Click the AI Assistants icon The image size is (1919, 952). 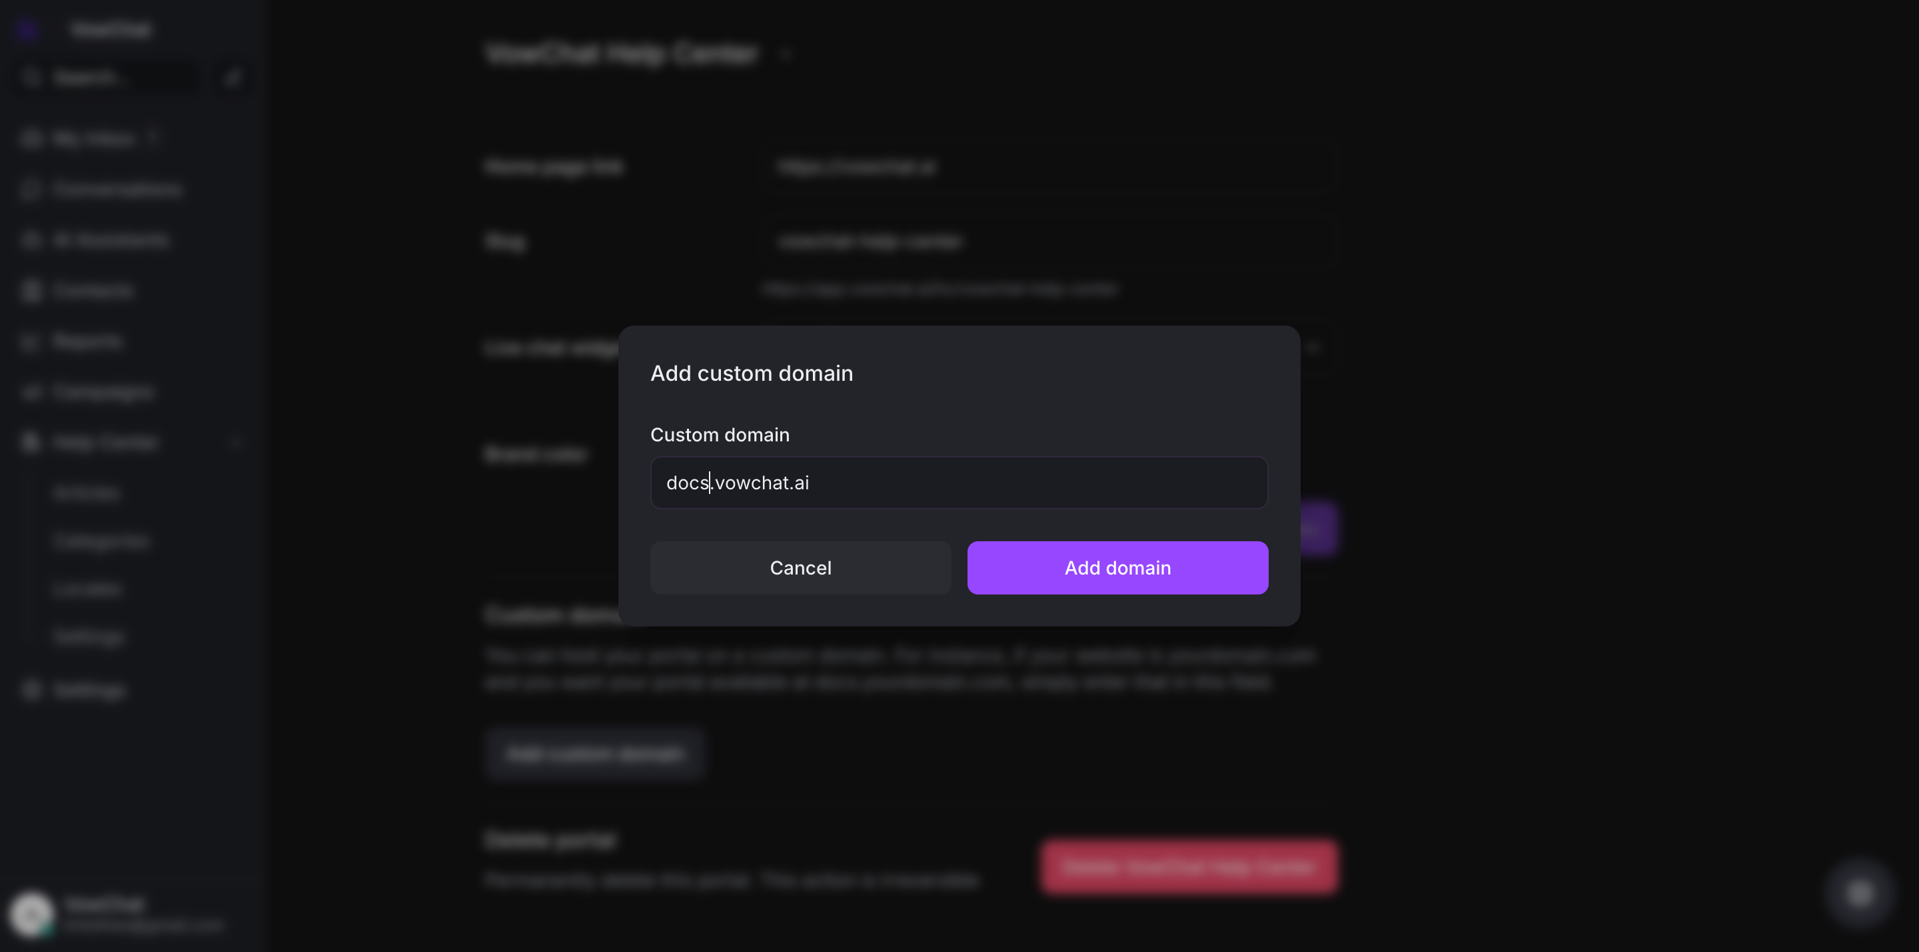click(31, 240)
